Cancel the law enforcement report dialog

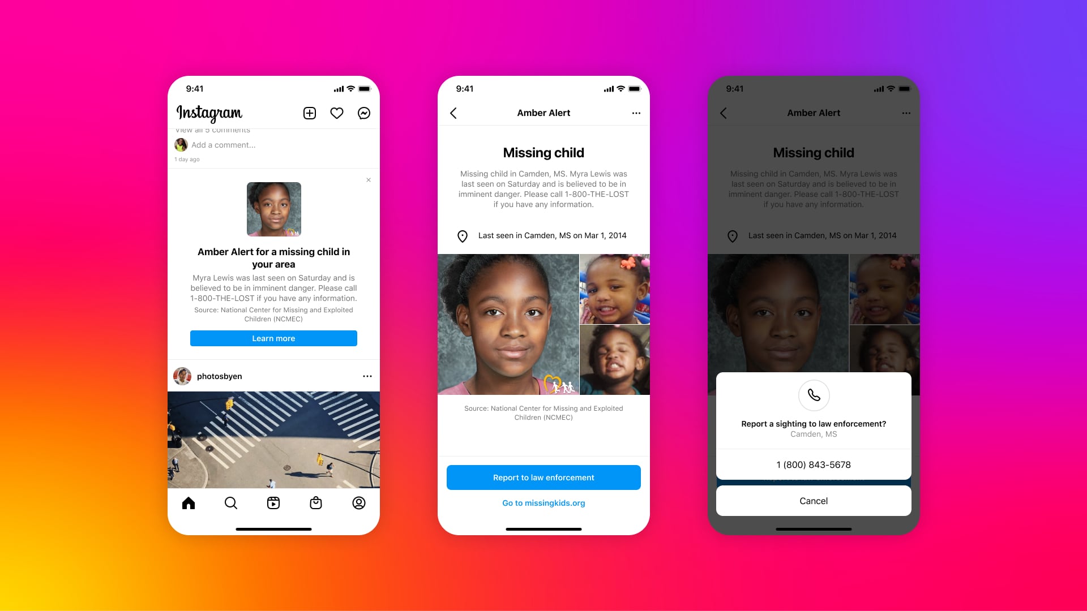[x=813, y=501]
